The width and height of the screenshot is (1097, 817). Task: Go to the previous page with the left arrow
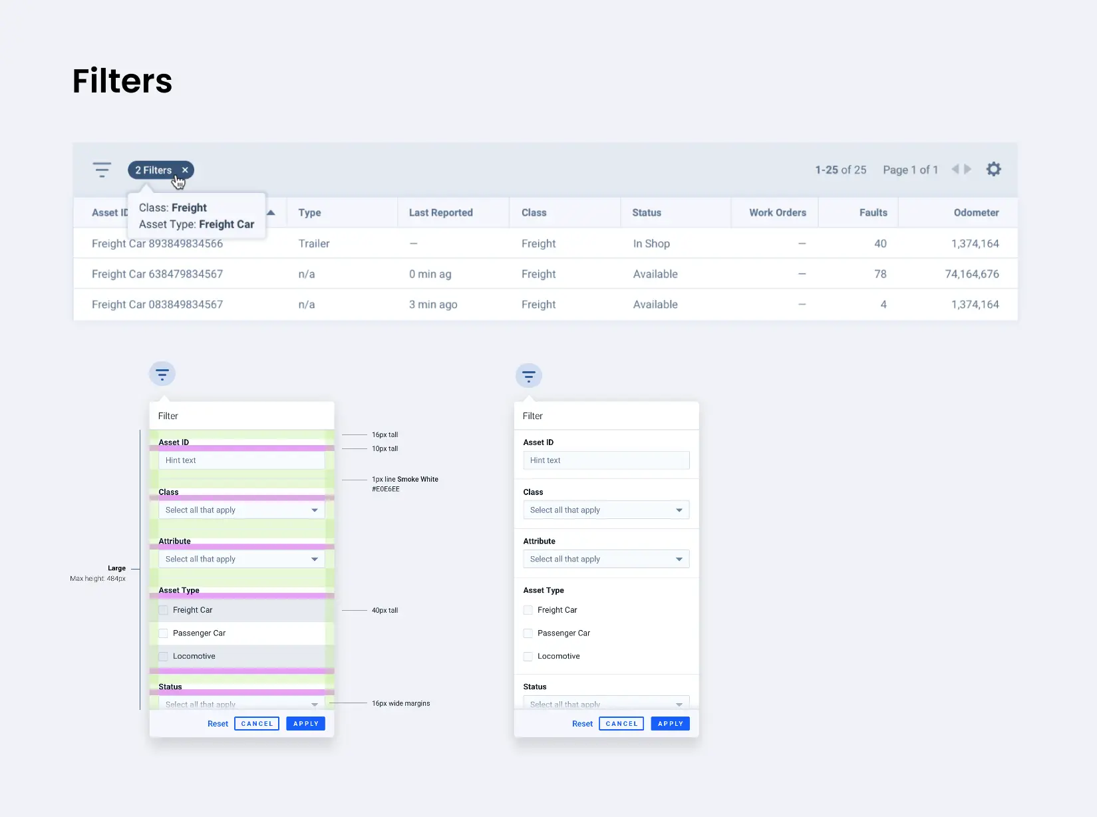point(955,170)
